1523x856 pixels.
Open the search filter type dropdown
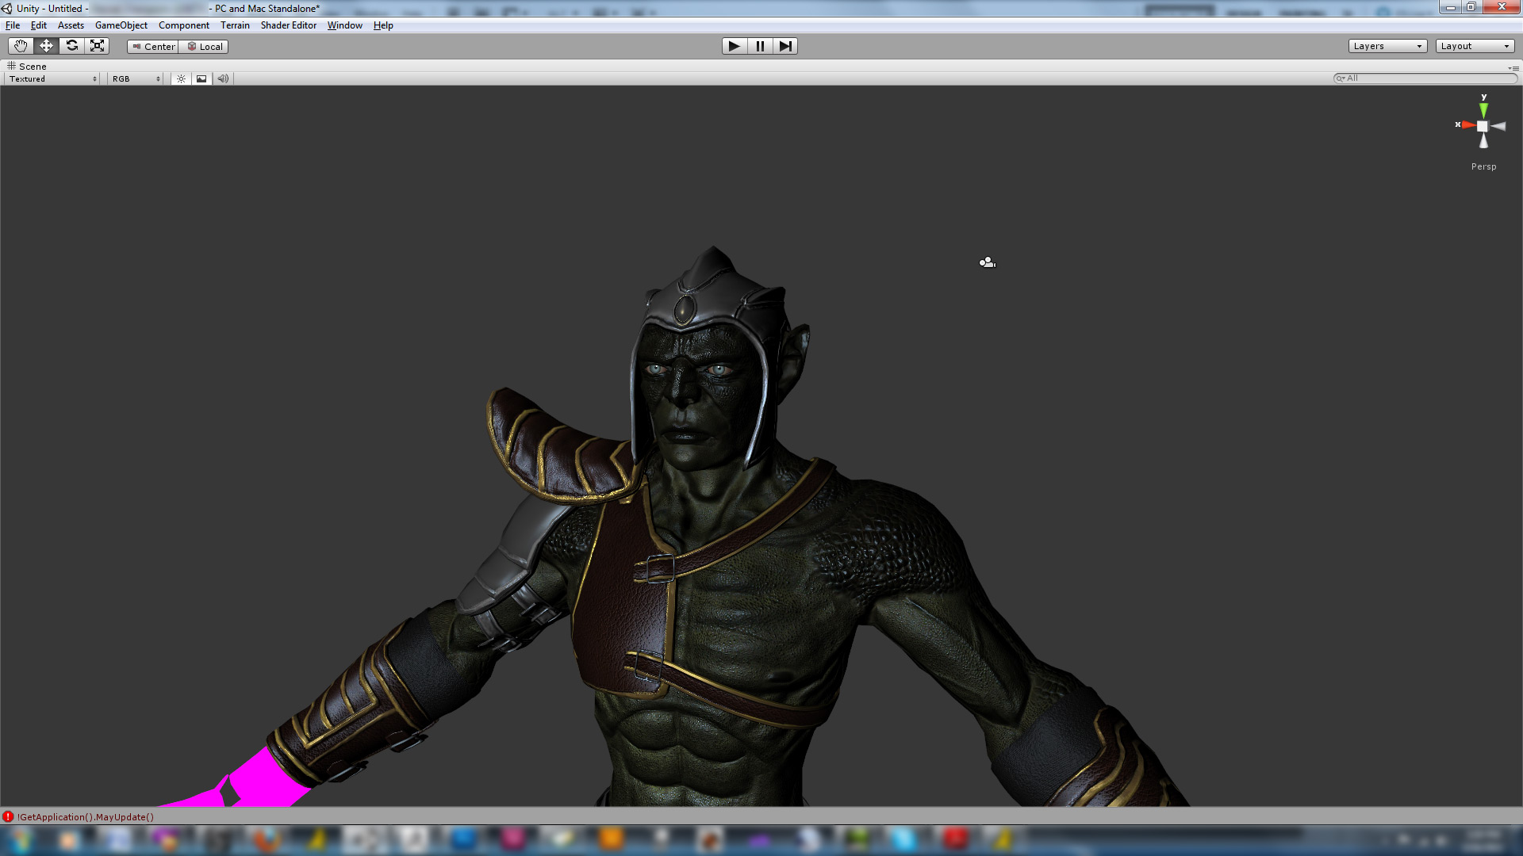(x=1340, y=78)
